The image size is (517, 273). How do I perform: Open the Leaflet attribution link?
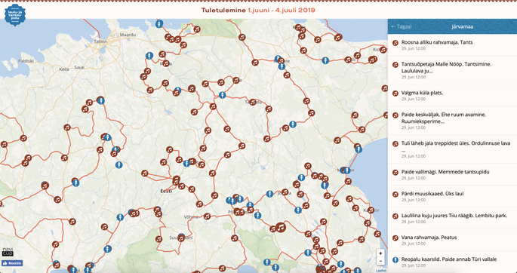[x=381, y=271]
